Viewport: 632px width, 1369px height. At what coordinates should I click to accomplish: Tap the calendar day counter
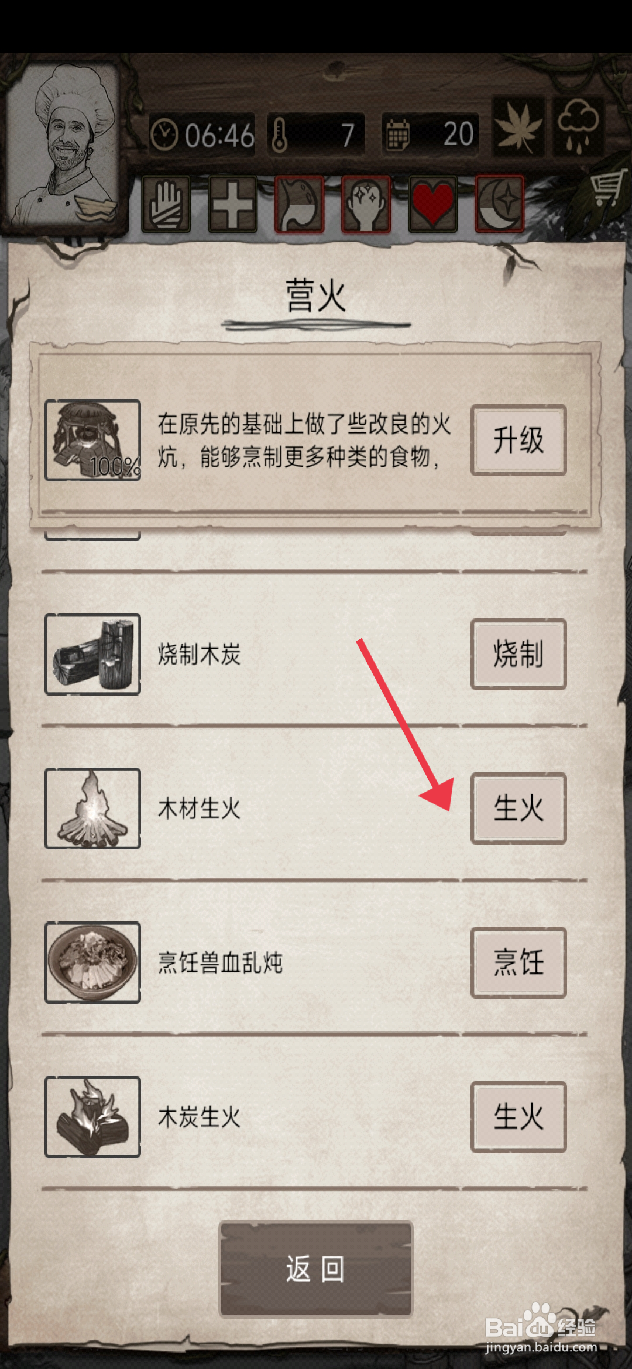tap(430, 135)
